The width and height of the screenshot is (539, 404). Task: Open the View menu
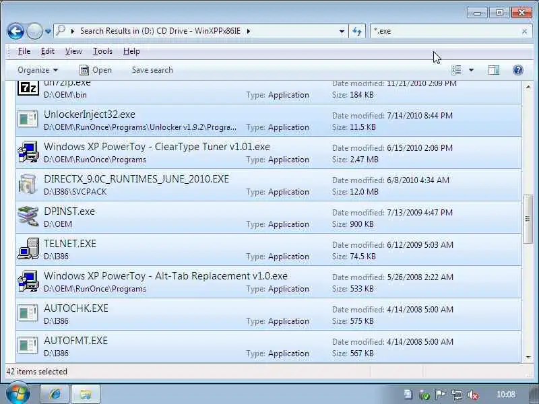73,51
